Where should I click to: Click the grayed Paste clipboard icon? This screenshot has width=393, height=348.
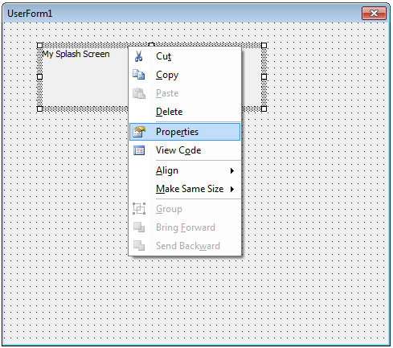(x=139, y=93)
